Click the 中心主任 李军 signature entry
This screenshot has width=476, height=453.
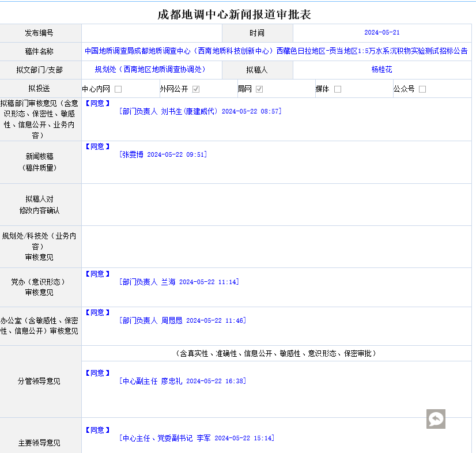pos(197,439)
